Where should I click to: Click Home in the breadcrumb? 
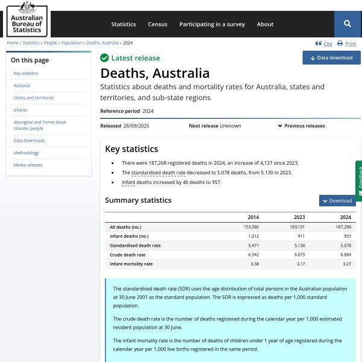pos(12,43)
